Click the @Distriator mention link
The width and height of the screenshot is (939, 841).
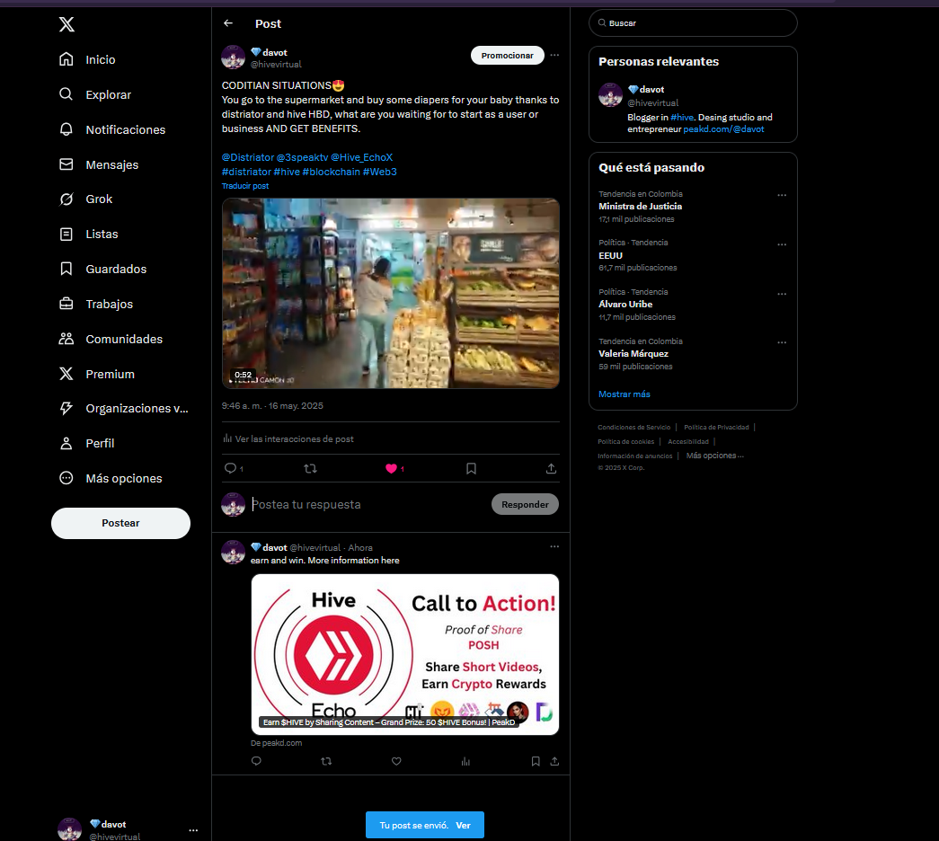click(248, 157)
